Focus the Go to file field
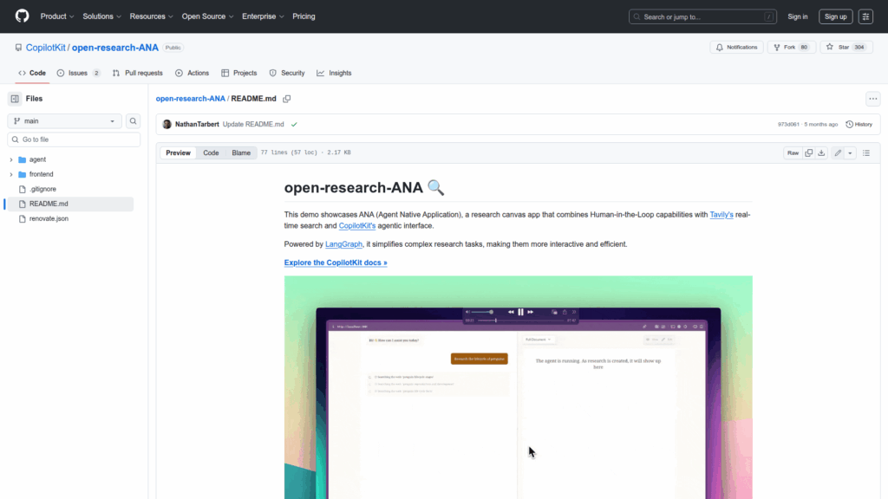Image resolution: width=888 pixels, height=499 pixels. [74, 139]
